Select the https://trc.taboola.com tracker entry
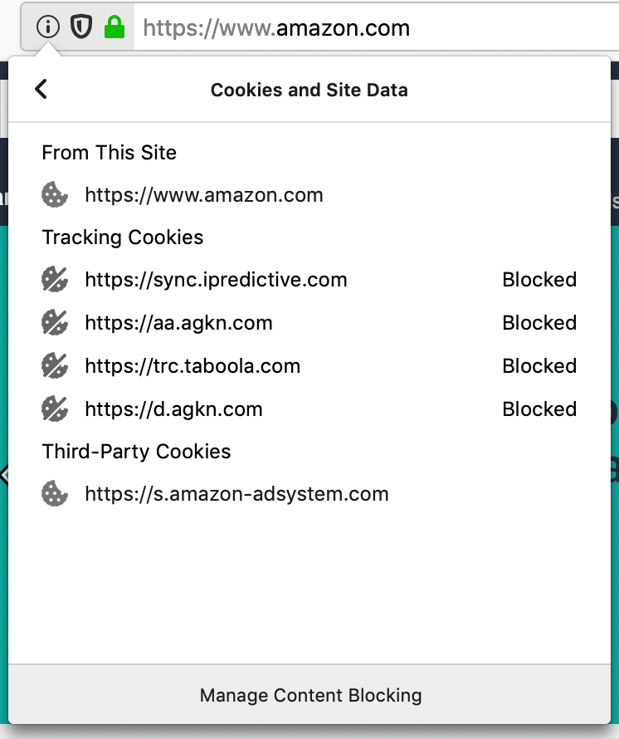 [193, 366]
